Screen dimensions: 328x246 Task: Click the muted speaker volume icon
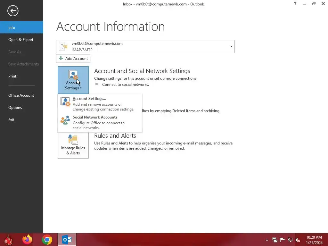click(298, 240)
